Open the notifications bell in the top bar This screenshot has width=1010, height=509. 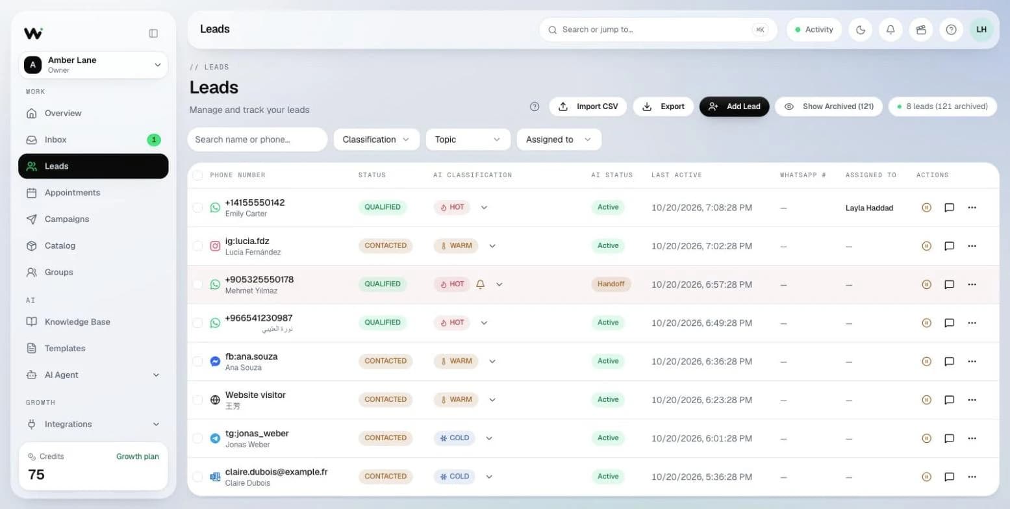890,30
